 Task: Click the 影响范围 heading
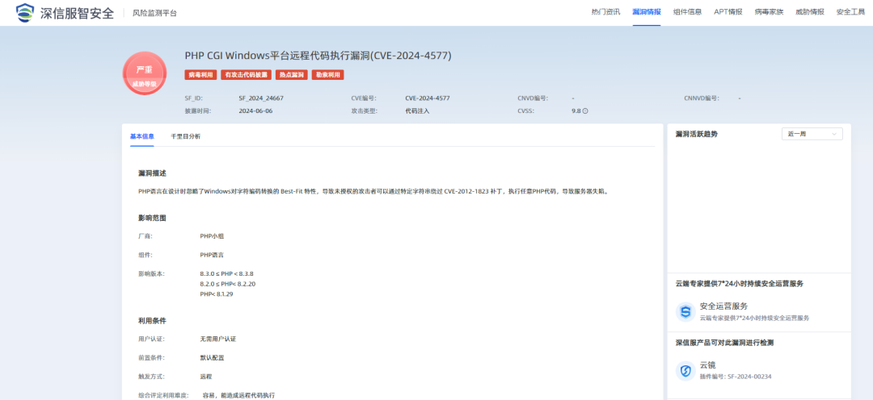pyautogui.click(x=152, y=218)
